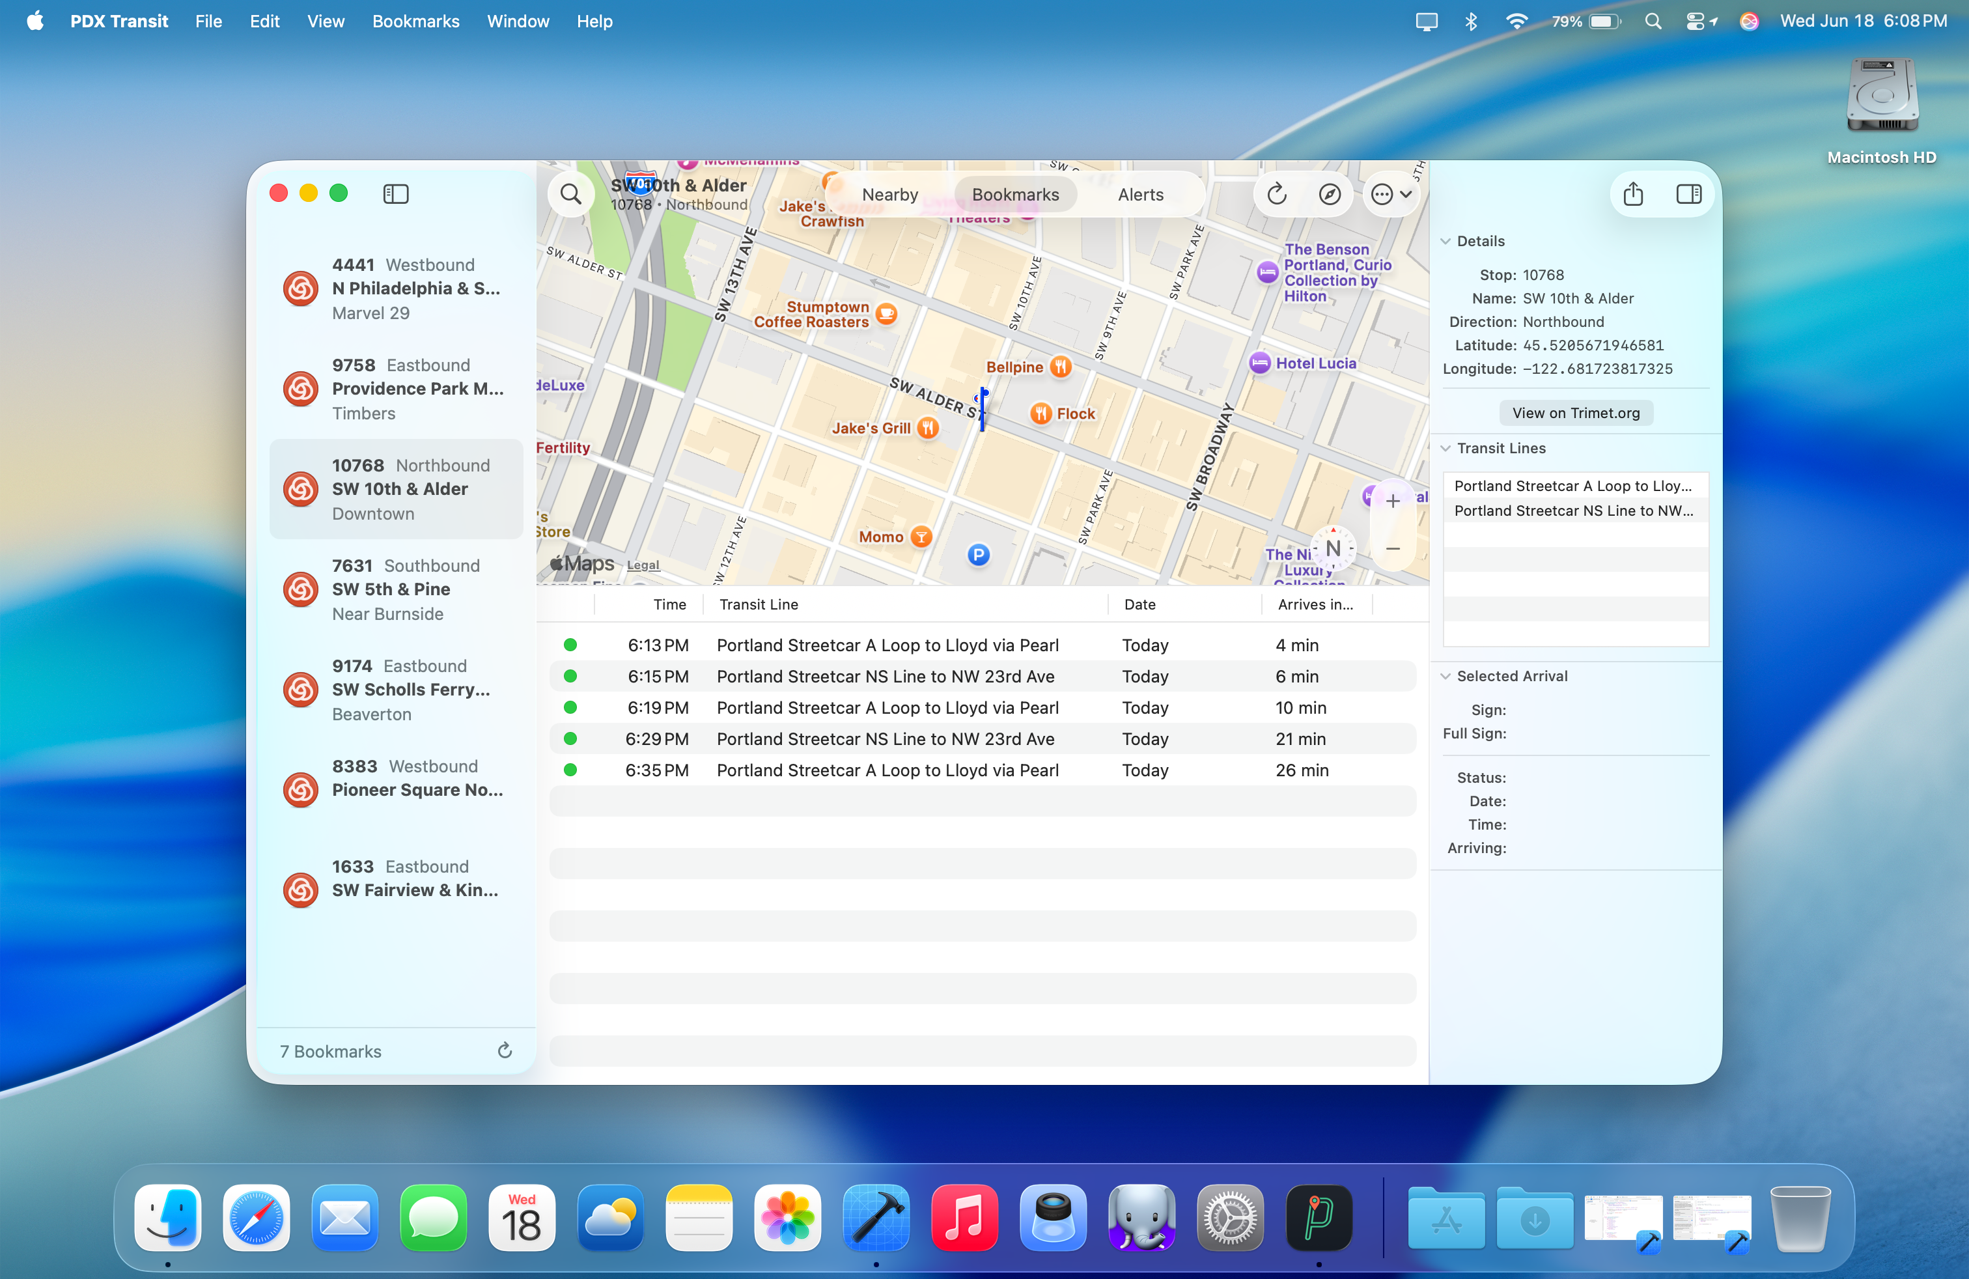Select the 6:29 PM NS Line arrival row

(982, 738)
